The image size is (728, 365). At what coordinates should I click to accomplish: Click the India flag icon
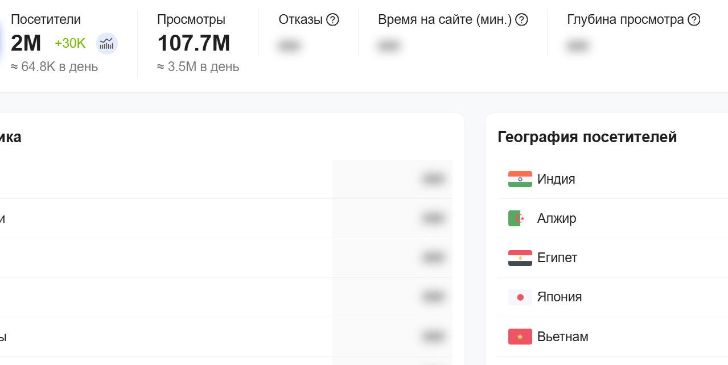pyautogui.click(x=520, y=179)
